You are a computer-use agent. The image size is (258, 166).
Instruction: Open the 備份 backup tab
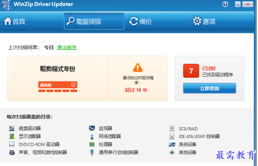coord(157,21)
